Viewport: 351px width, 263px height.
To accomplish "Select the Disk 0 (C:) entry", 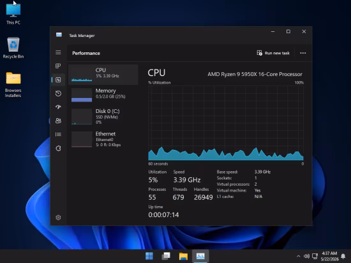I will tap(103, 116).
